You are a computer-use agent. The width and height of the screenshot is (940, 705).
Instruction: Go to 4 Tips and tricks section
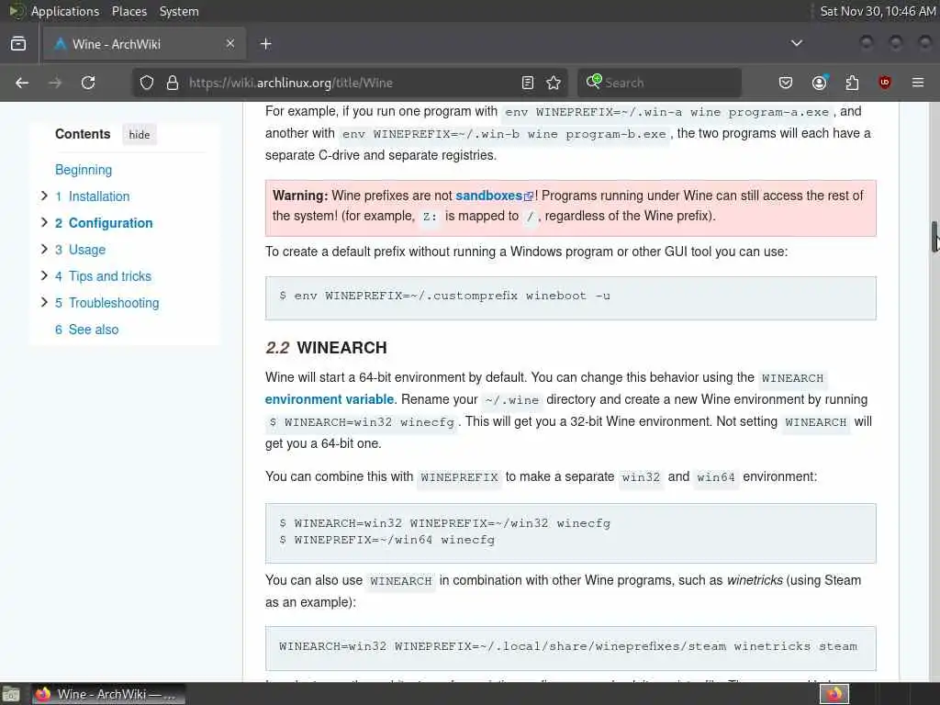[103, 276]
